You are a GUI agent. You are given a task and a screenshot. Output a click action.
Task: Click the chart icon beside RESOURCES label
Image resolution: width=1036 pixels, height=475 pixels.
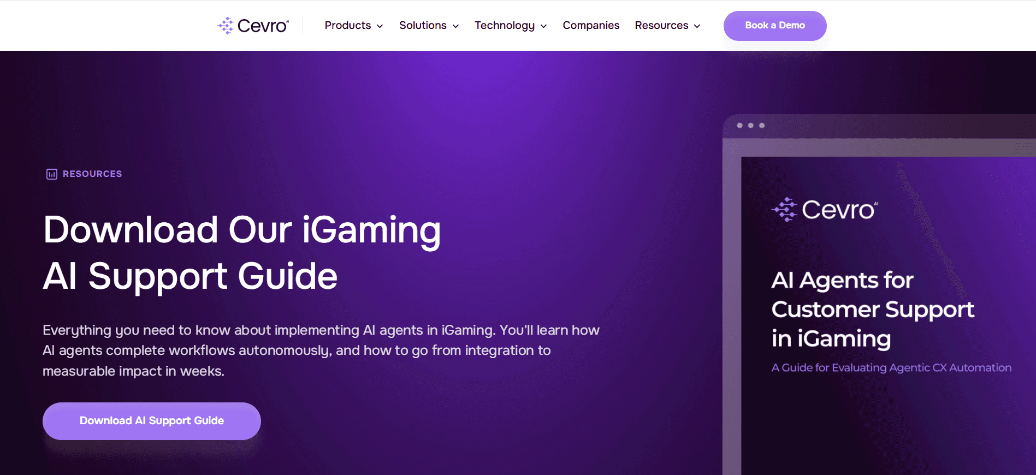tap(52, 174)
